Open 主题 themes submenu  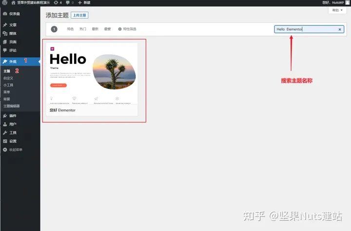[x=7, y=71]
